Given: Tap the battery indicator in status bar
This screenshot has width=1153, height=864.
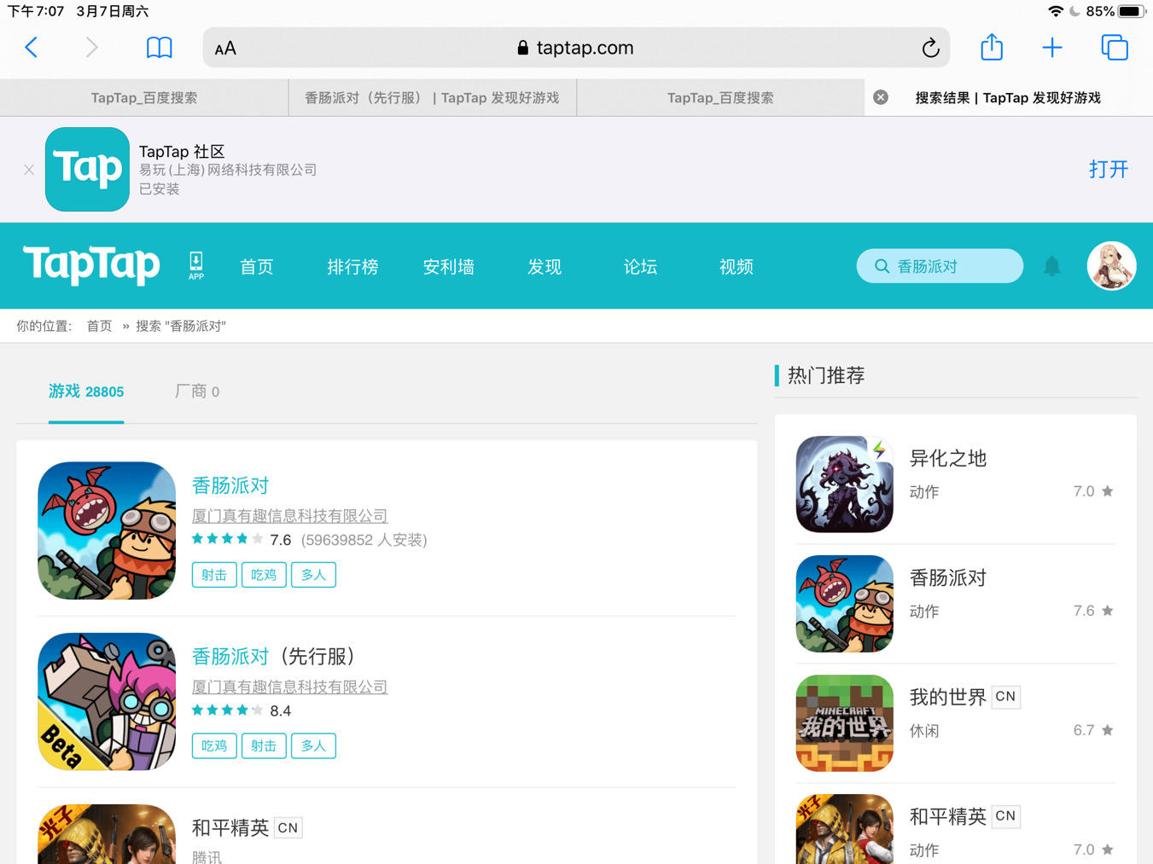Looking at the screenshot, I should point(1132,11).
